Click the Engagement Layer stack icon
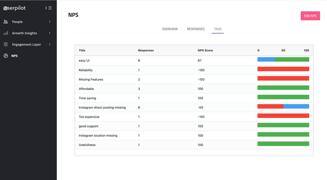The height and width of the screenshot is (180, 327). click(6, 44)
